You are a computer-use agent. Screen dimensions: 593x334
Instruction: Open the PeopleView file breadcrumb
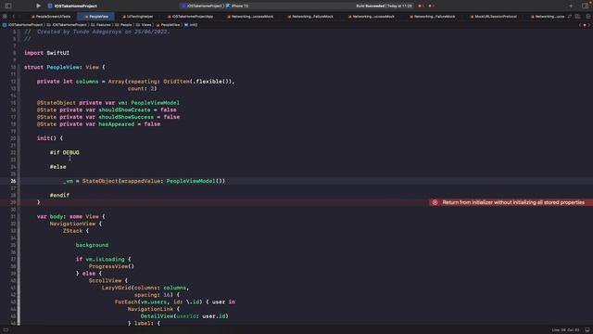(x=168, y=25)
